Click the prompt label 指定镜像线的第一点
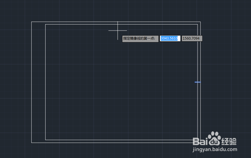The width and height of the screenshot is (251, 158). coord(140,39)
